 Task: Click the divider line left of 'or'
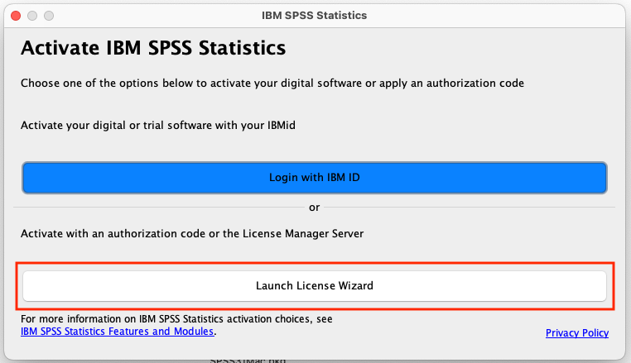157,207
